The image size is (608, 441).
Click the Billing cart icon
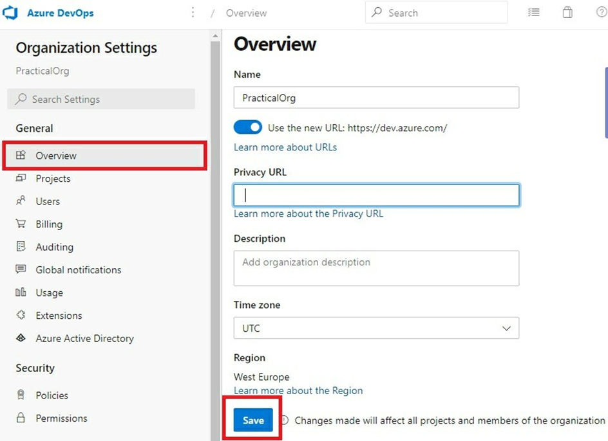(x=21, y=224)
